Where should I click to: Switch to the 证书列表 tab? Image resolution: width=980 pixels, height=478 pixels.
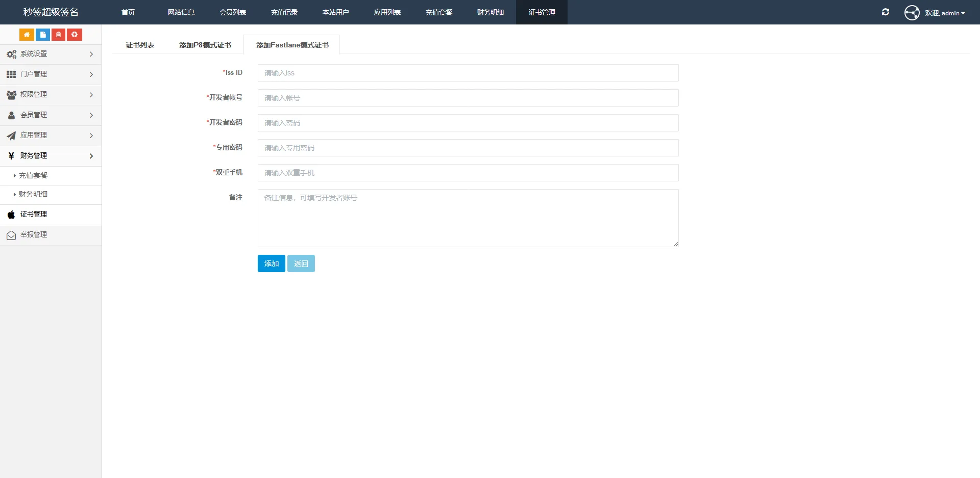tap(140, 45)
